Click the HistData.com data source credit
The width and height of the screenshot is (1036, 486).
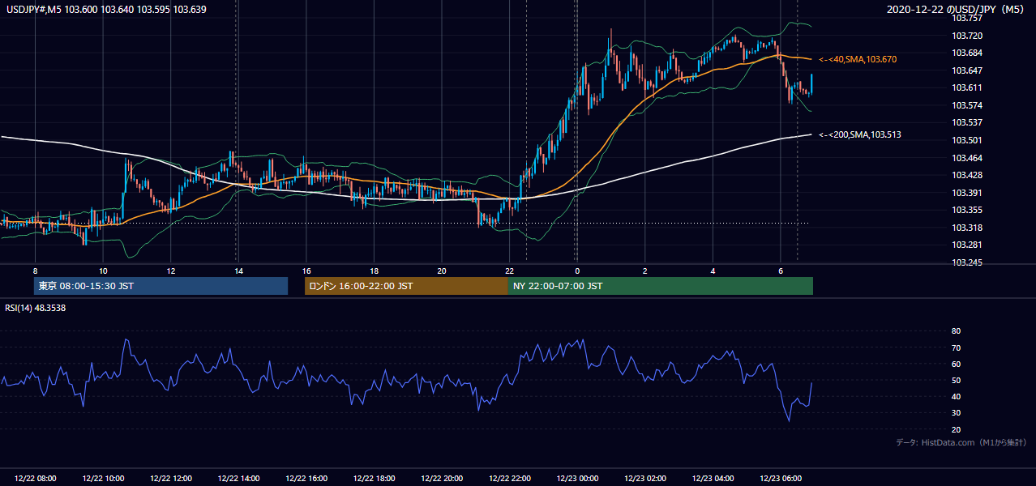click(x=961, y=442)
